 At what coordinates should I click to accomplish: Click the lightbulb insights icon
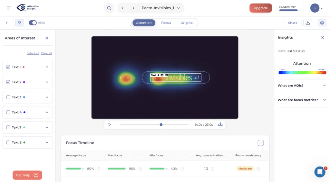tap(19, 23)
